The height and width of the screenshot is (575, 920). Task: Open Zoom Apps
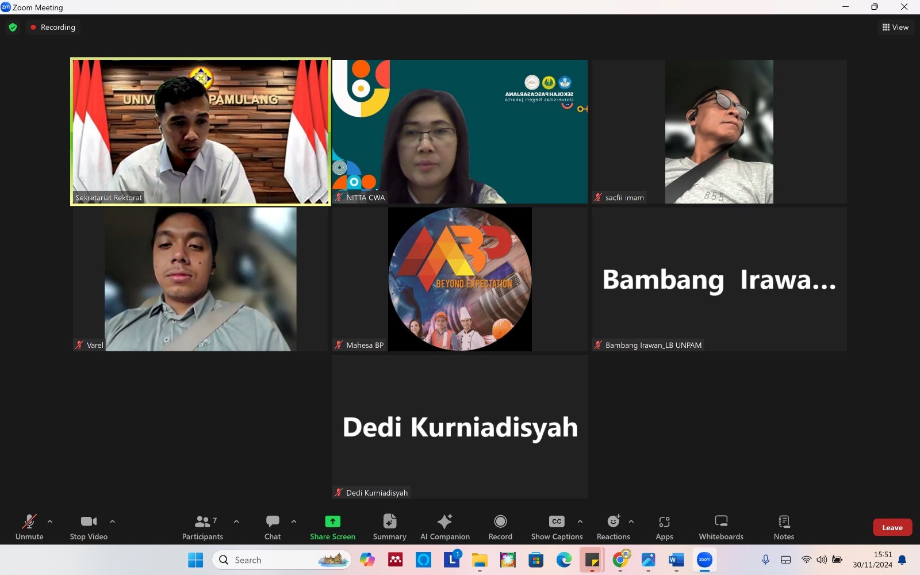point(664,527)
